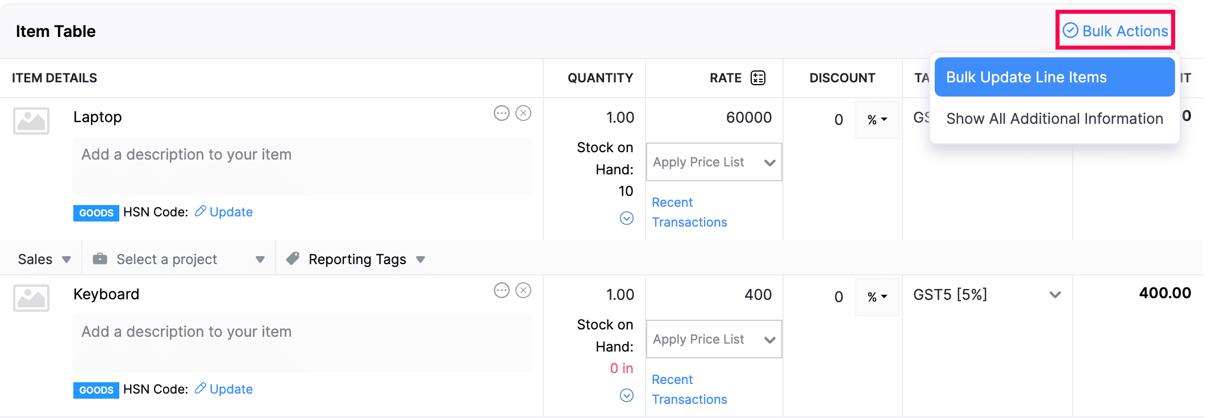Open the Bulk Actions menu
Screen dimensions: 1216x418
pyautogui.click(x=1115, y=31)
